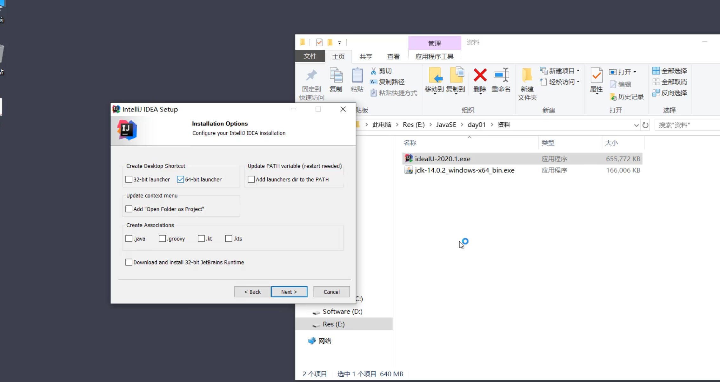Click the refresh icon beside address bar
The image size is (720, 382).
(x=645, y=125)
